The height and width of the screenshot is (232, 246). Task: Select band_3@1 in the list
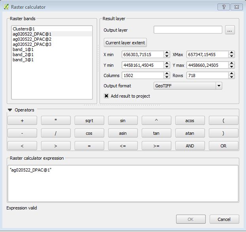coord(52,60)
